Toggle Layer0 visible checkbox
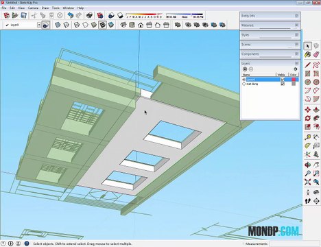Image resolution: width=321 pixels, height=247 pixels. coord(283,80)
